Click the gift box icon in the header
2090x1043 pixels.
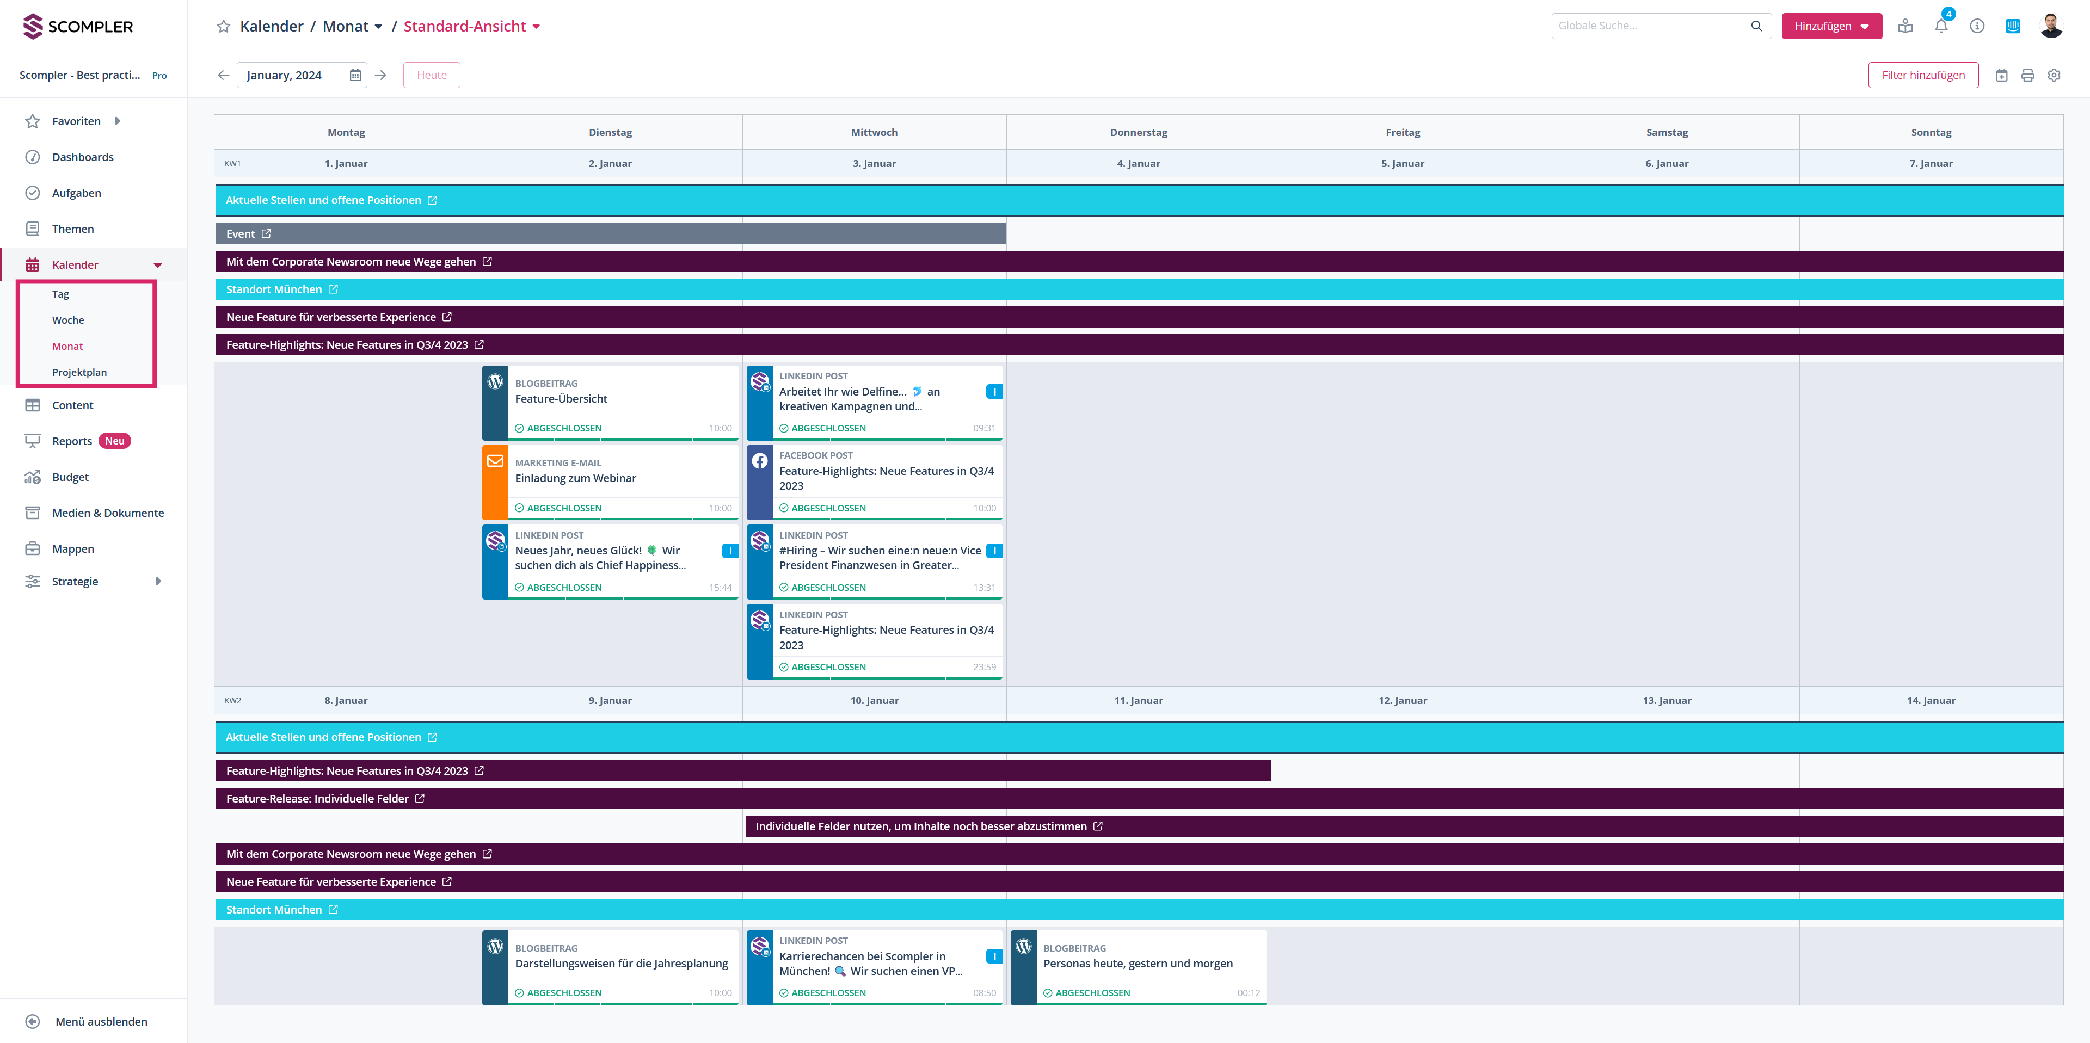point(1905,26)
